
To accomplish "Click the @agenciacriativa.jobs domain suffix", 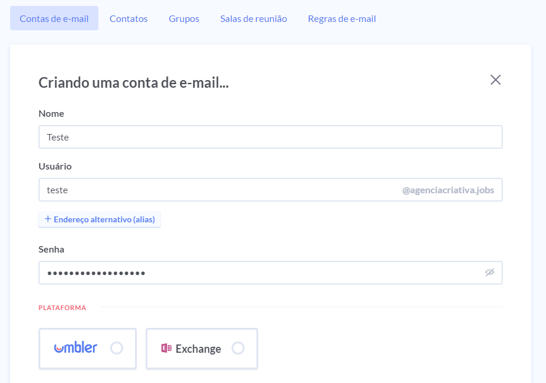I will click(448, 190).
